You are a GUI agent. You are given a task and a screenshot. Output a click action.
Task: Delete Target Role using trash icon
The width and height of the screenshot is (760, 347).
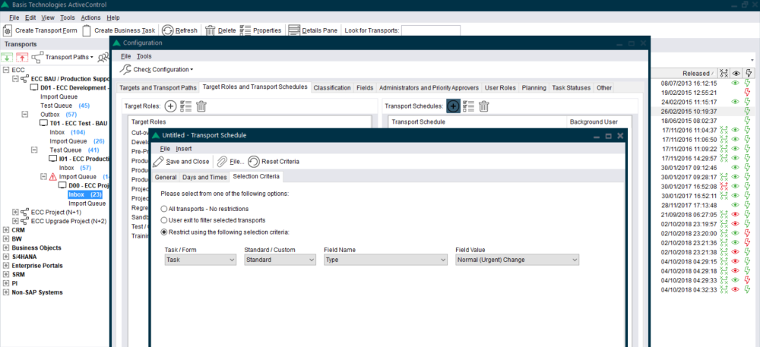click(201, 106)
